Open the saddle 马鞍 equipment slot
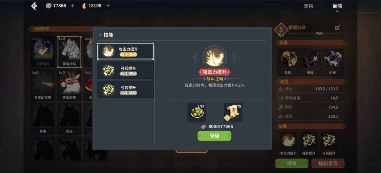This screenshot has height=173, width=381. [288, 62]
